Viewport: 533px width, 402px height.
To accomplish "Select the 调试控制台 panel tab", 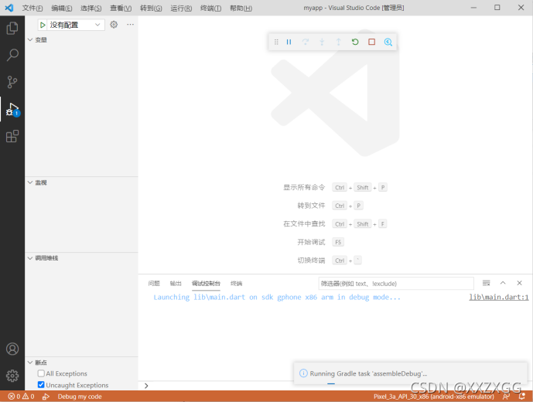I will (x=206, y=283).
